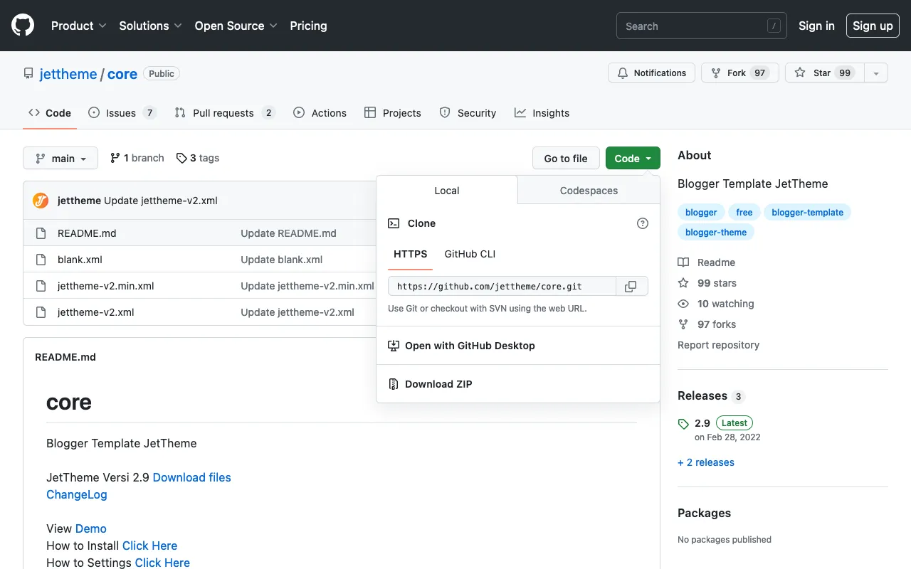911x569 pixels.
Task: Open the Projects tab
Action: click(x=393, y=113)
